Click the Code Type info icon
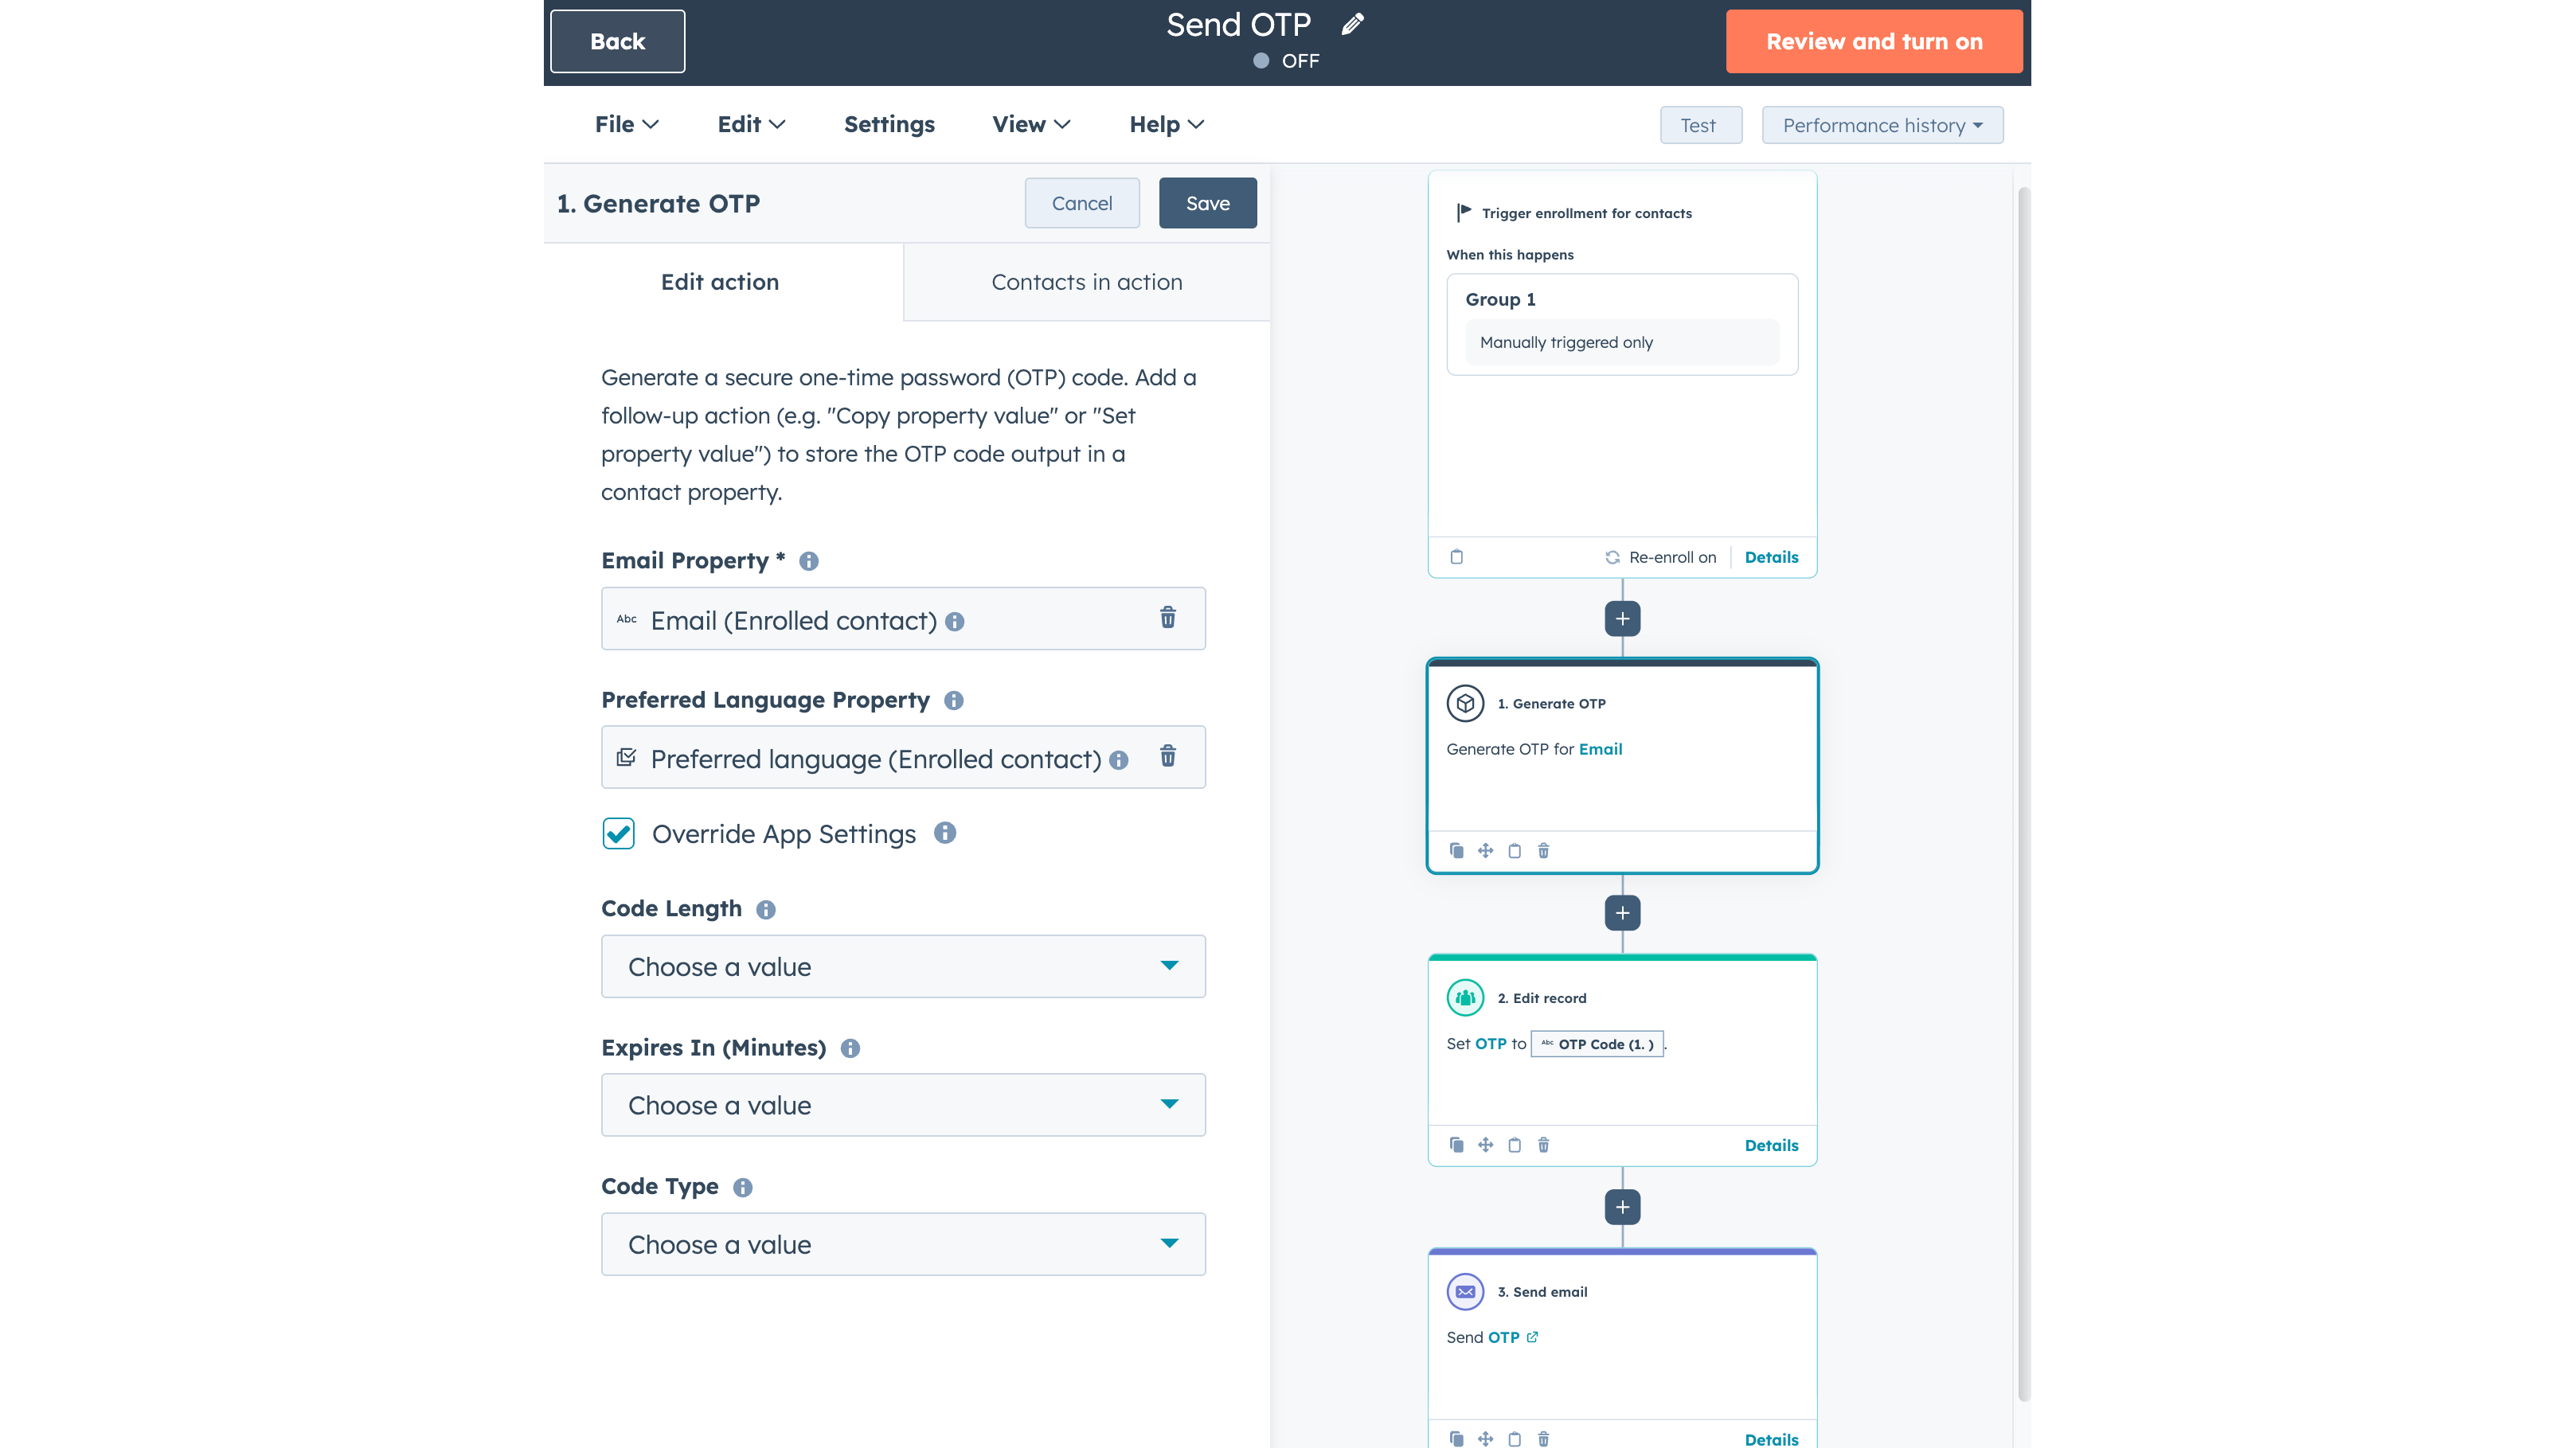Viewport: 2576px width, 1448px height. point(742,1187)
